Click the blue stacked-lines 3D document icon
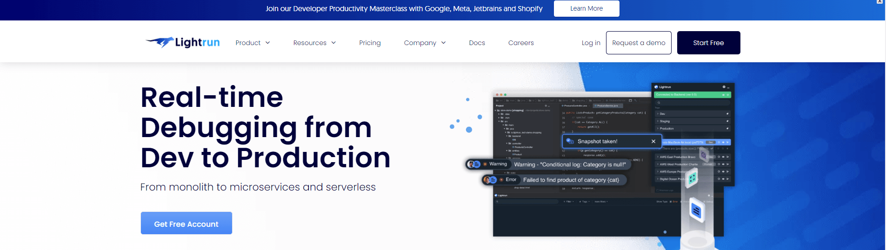Viewport: 886px width, 250px height. (696, 211)
